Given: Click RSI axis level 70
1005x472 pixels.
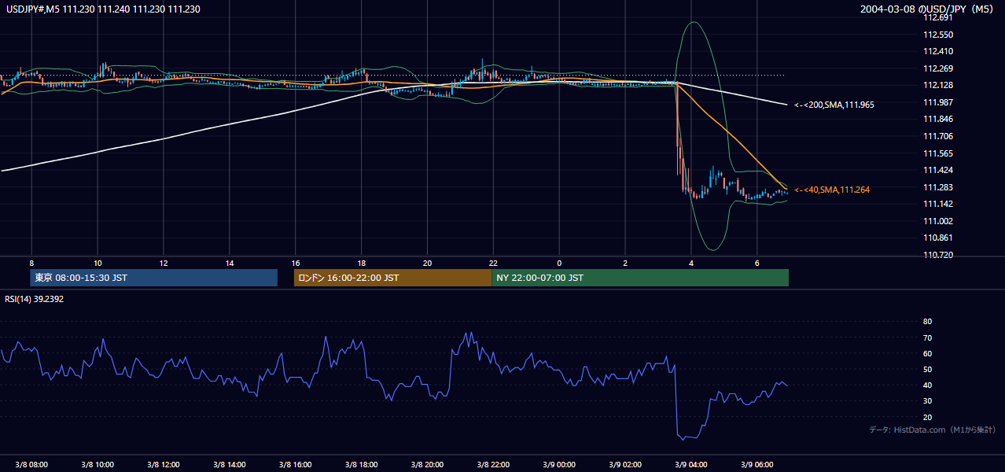Looking at the screenshot, I should [x=927, y=337].
